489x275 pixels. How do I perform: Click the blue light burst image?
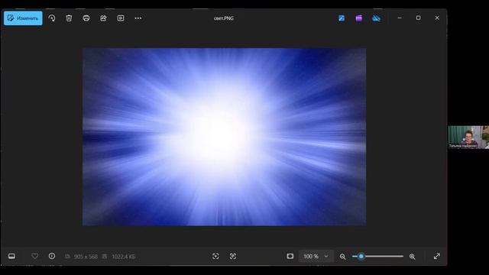click(x=224, y=137)
